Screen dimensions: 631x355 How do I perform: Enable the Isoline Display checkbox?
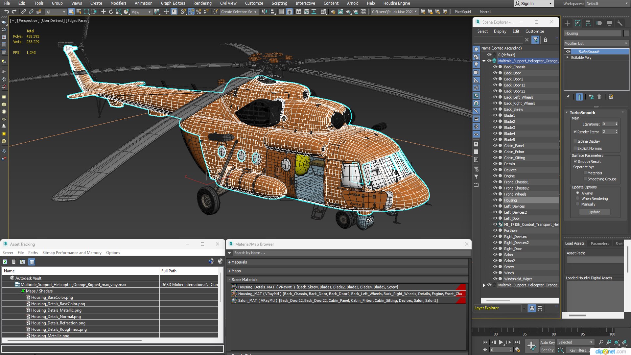[x=575, y=141]
